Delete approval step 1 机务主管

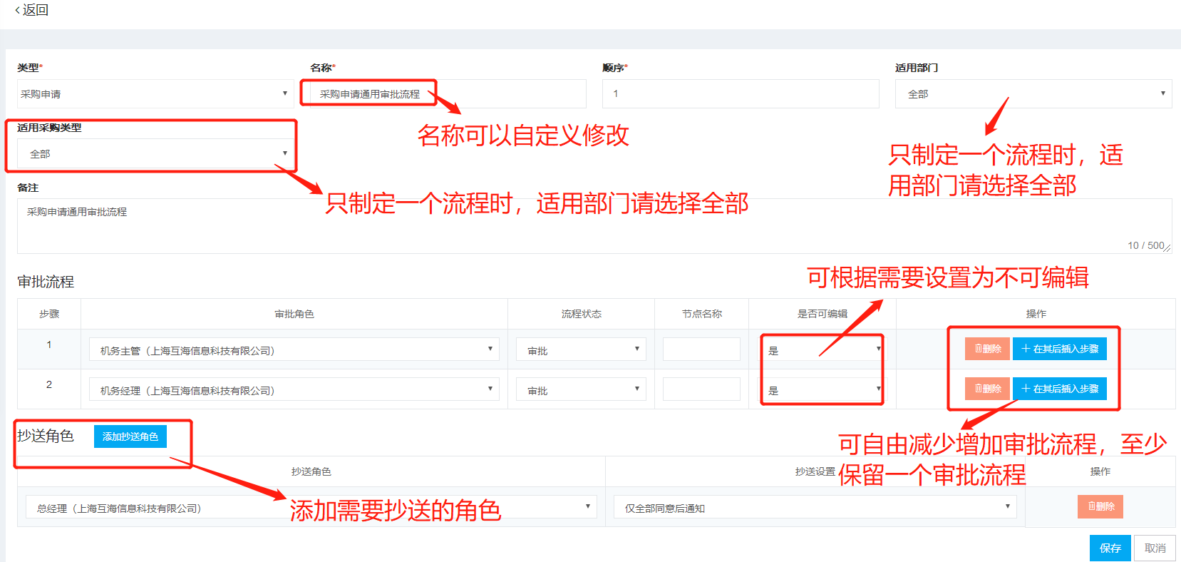point(987,349)
